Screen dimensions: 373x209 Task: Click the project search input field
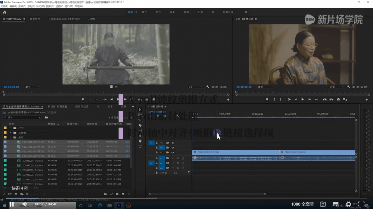pyautogui.click(x=22, y=117)
